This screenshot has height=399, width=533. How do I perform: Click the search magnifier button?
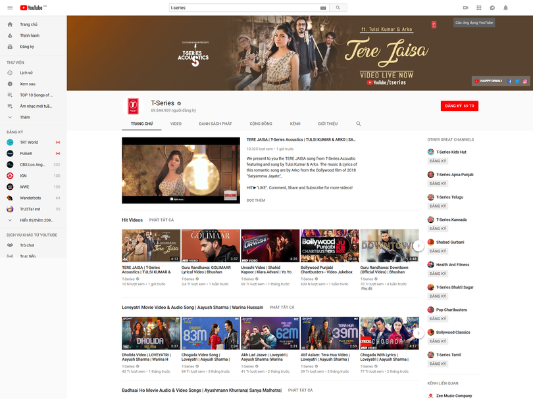pyautogui.click(x=338, y=7)
